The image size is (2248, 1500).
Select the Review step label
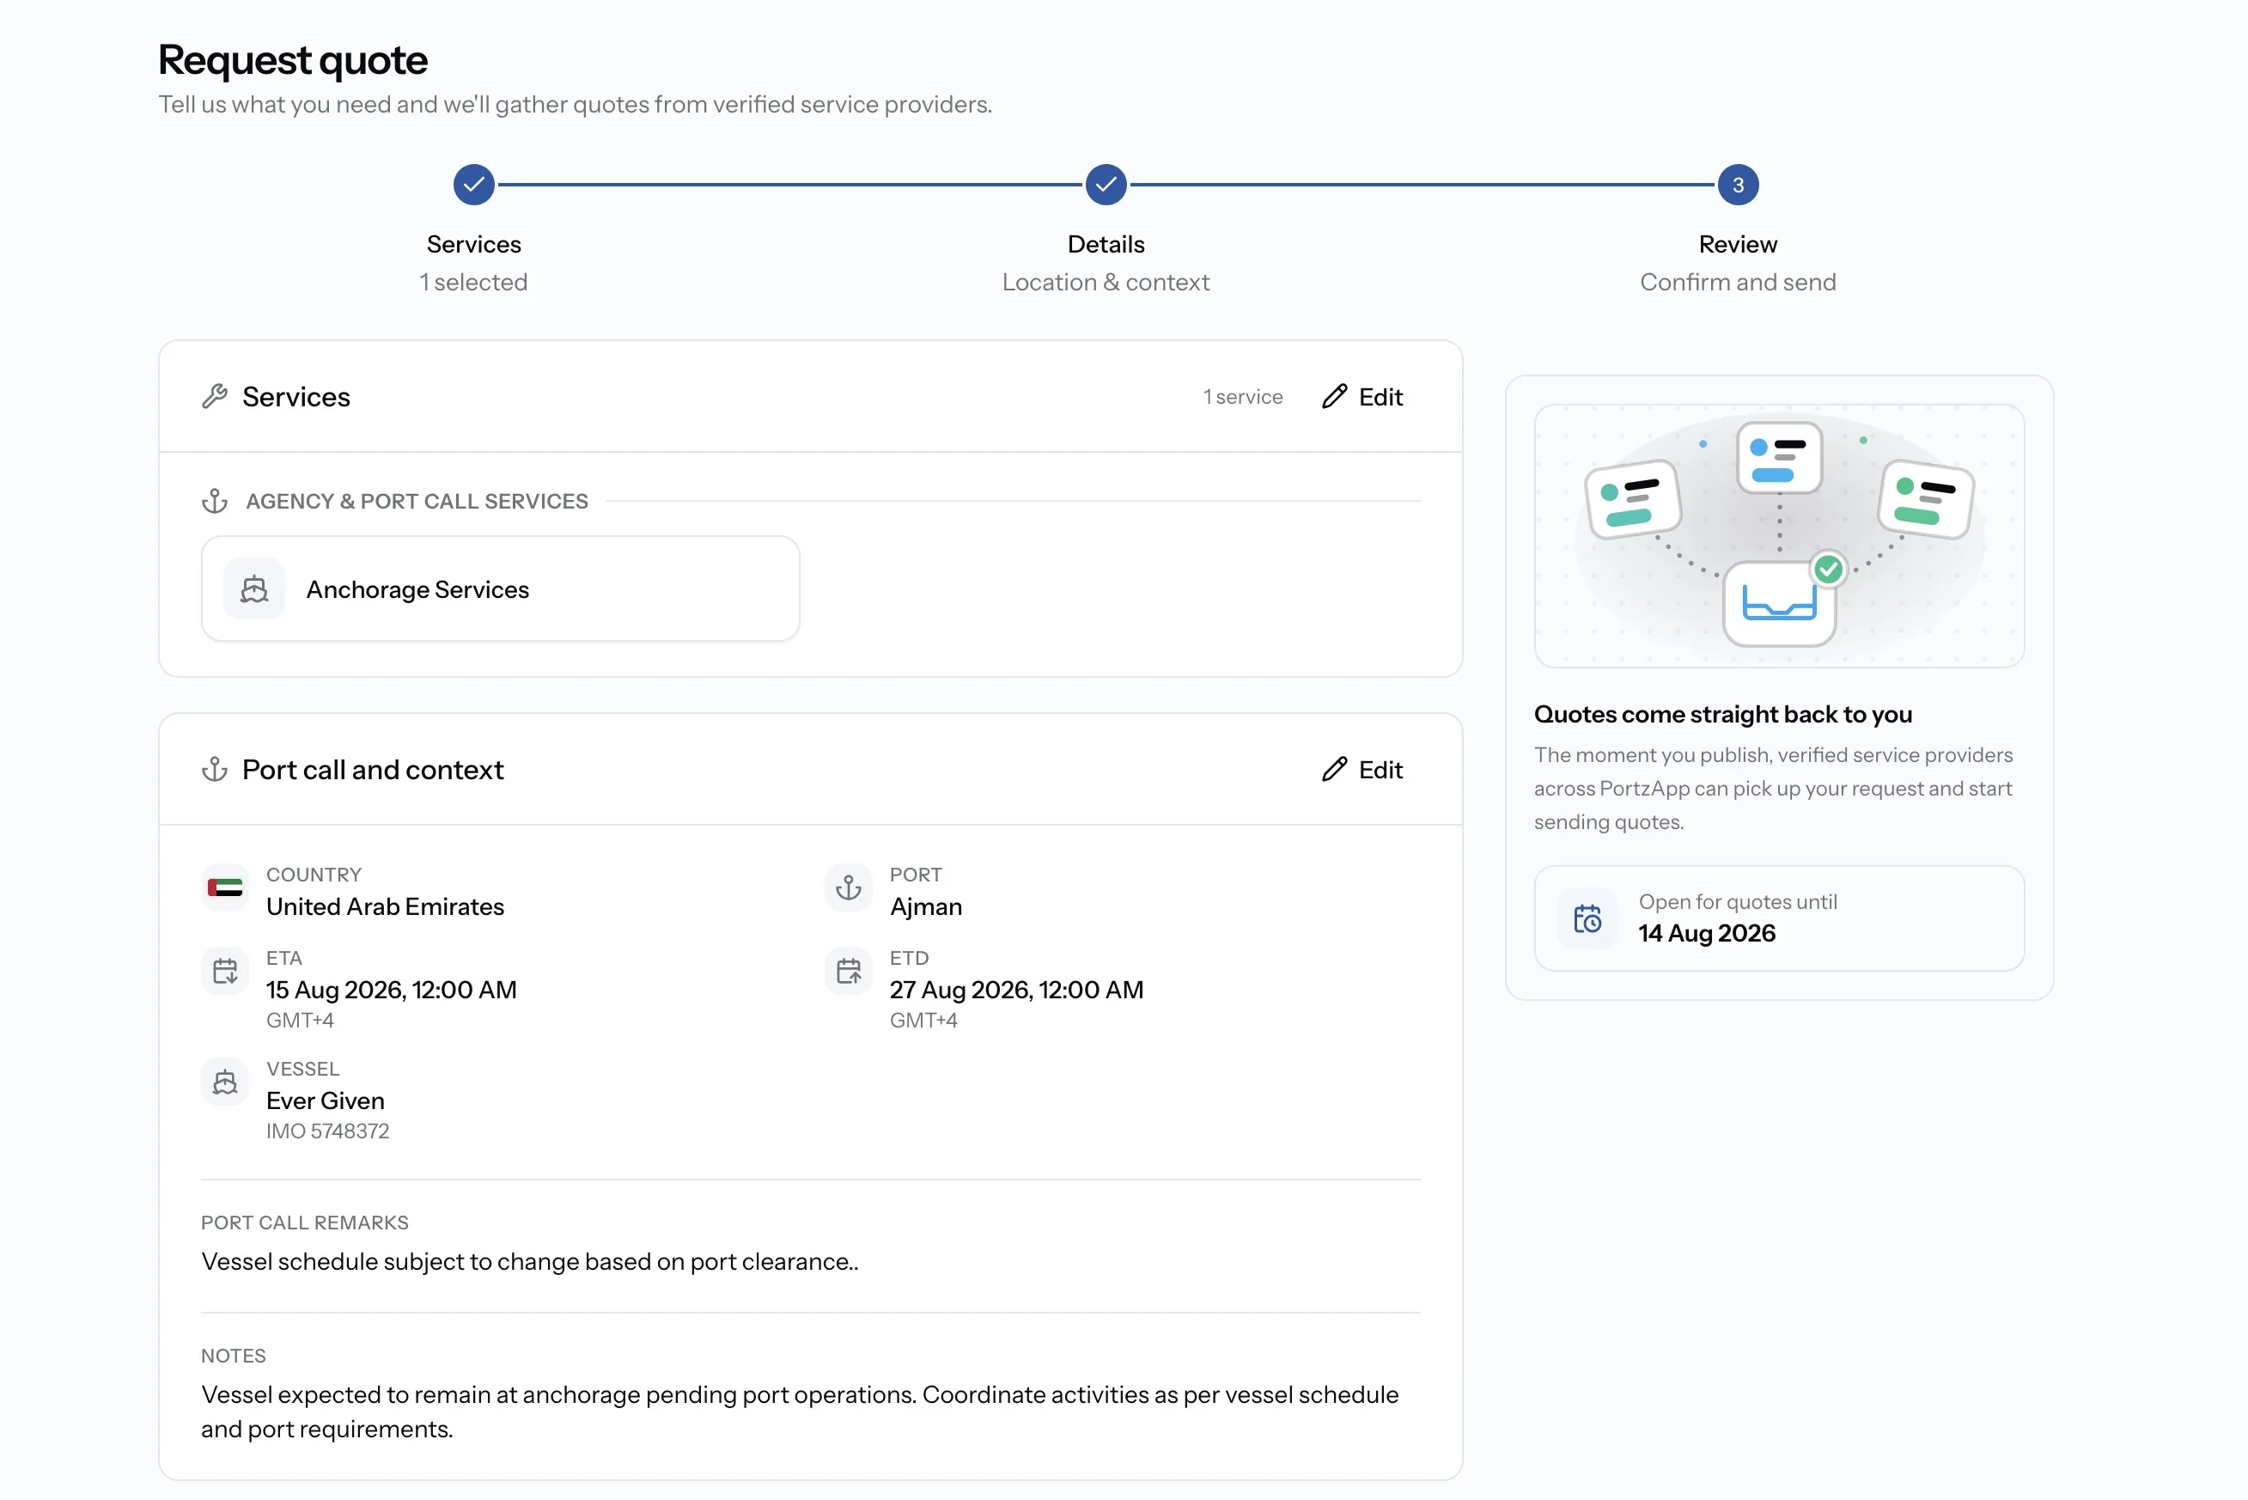[1737, 244]
